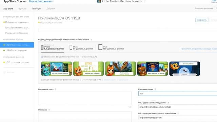
Task: Open Ценообразование и доступность in sidebar
Action: (x=17, y=27)
